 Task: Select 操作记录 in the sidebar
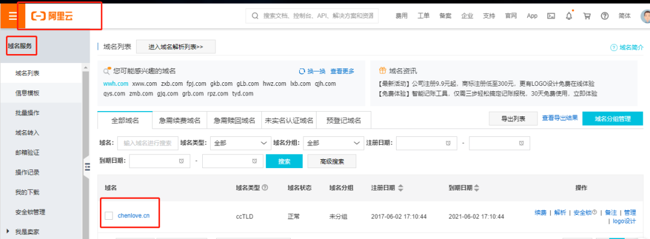42,172
